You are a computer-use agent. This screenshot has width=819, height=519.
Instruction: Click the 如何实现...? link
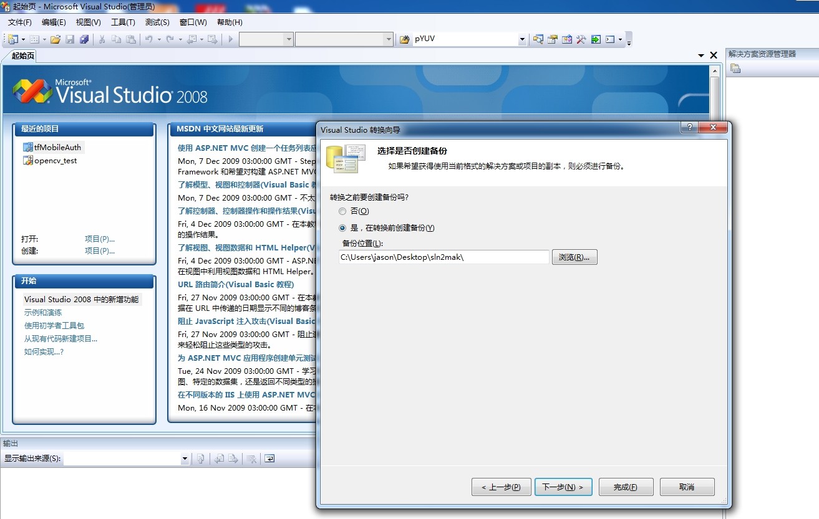point(44,352)
